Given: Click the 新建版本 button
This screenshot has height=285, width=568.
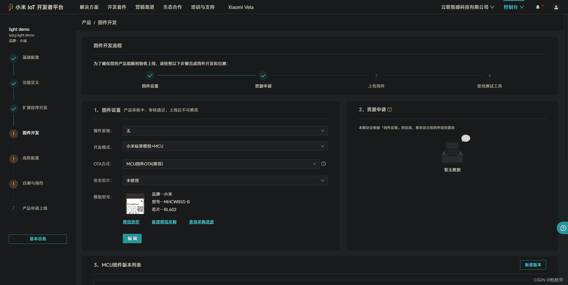Looking at the screenshot, I should point(533,265).
